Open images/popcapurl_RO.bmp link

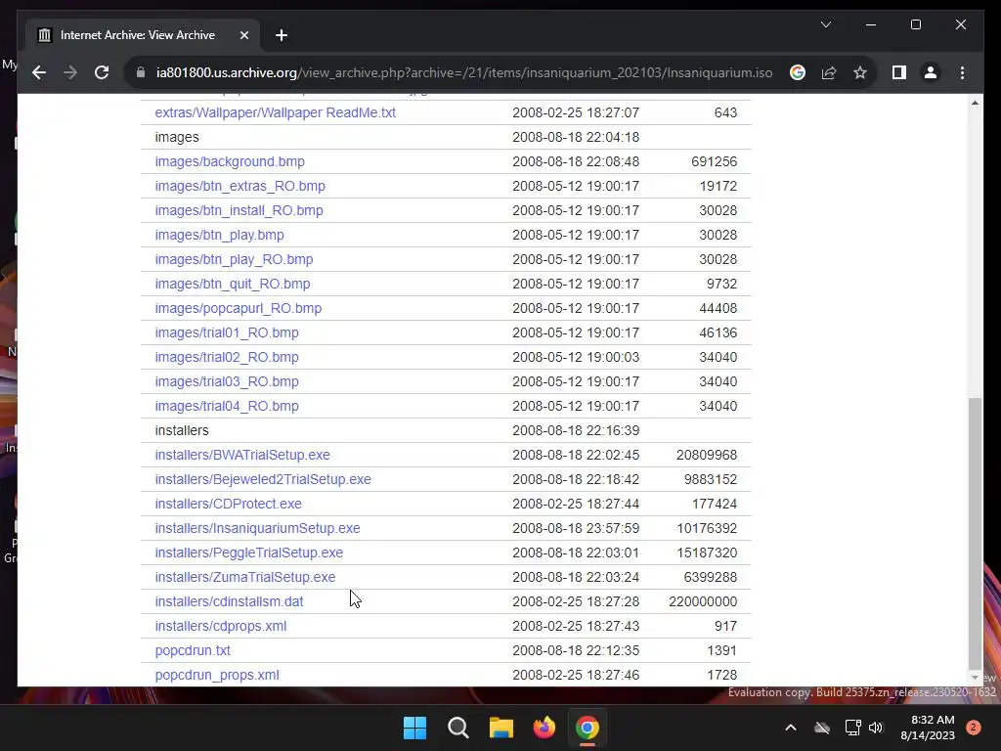point(239,308)
